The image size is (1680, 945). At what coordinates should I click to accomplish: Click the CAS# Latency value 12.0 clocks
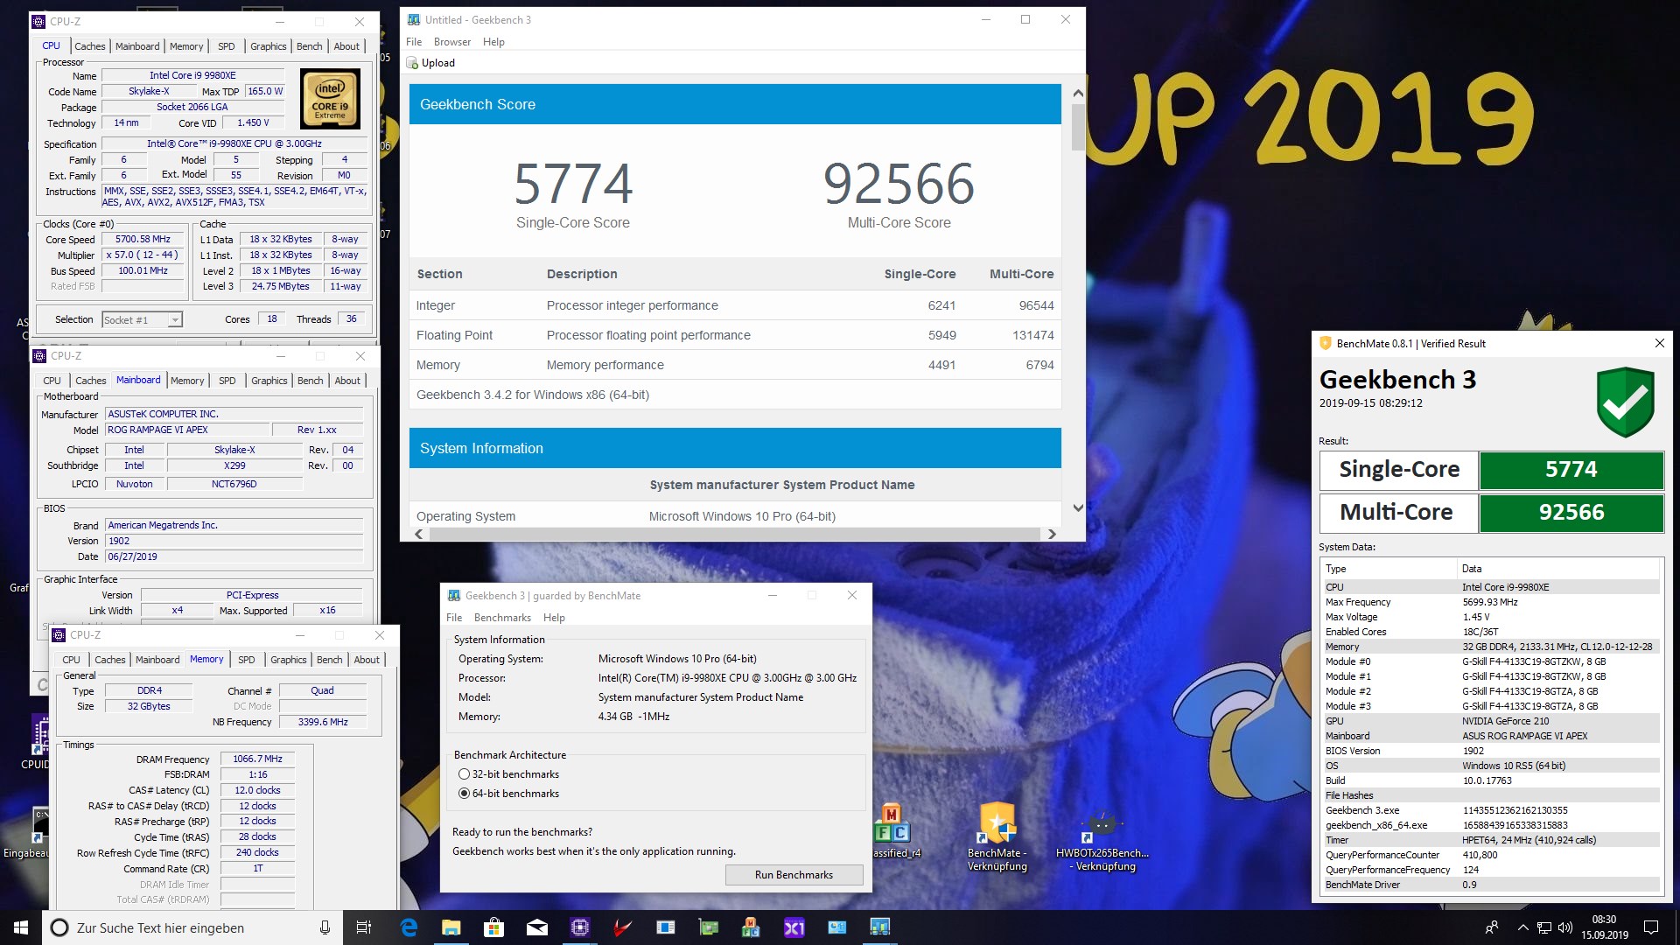click(x=257, y=790)
